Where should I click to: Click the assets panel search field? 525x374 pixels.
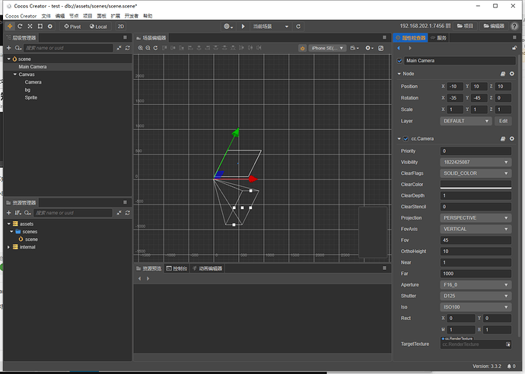coord(73,213)
